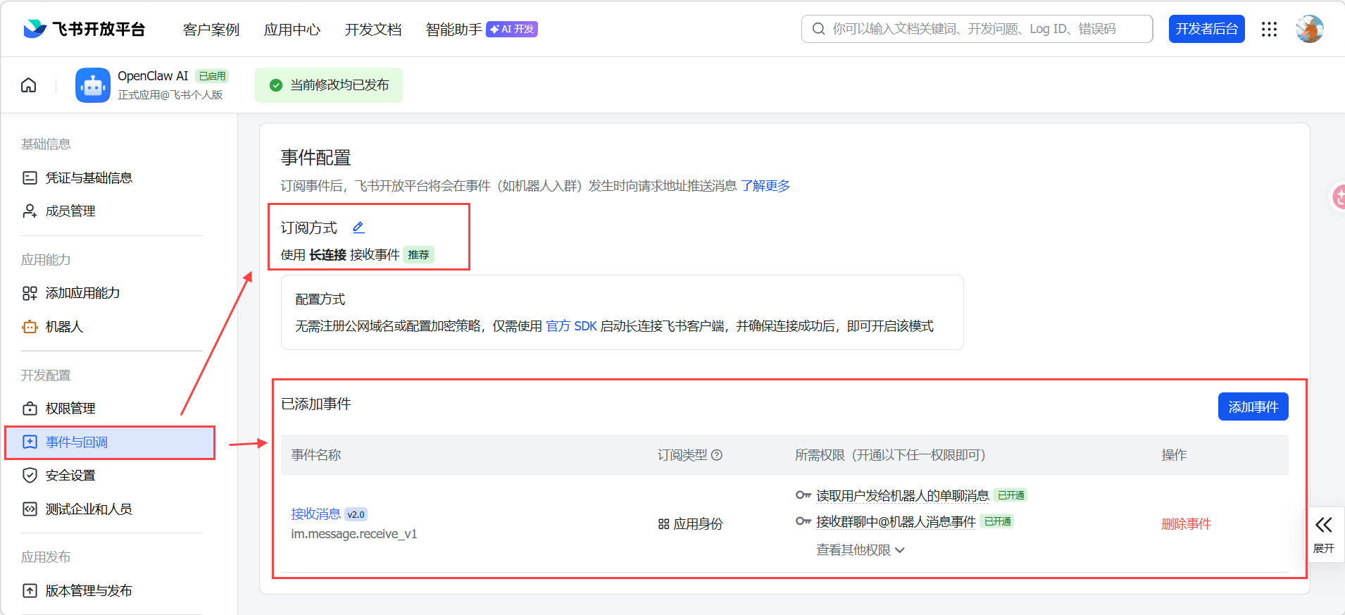Open the 了解更多 link

coord(765,186)
